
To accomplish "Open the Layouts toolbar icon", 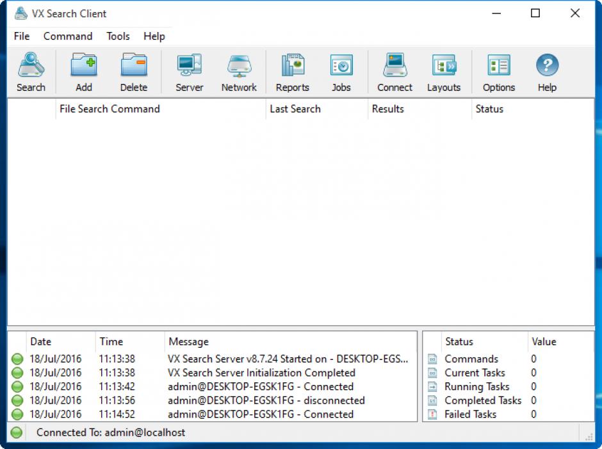I will 444,65.
